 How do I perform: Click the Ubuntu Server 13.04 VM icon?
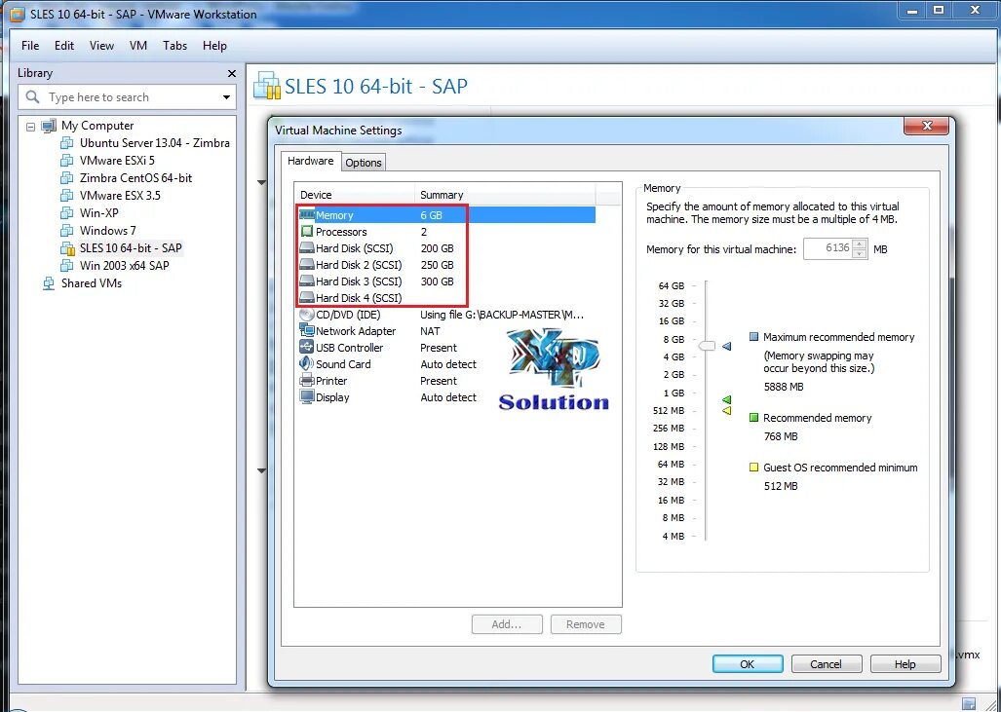66,143
